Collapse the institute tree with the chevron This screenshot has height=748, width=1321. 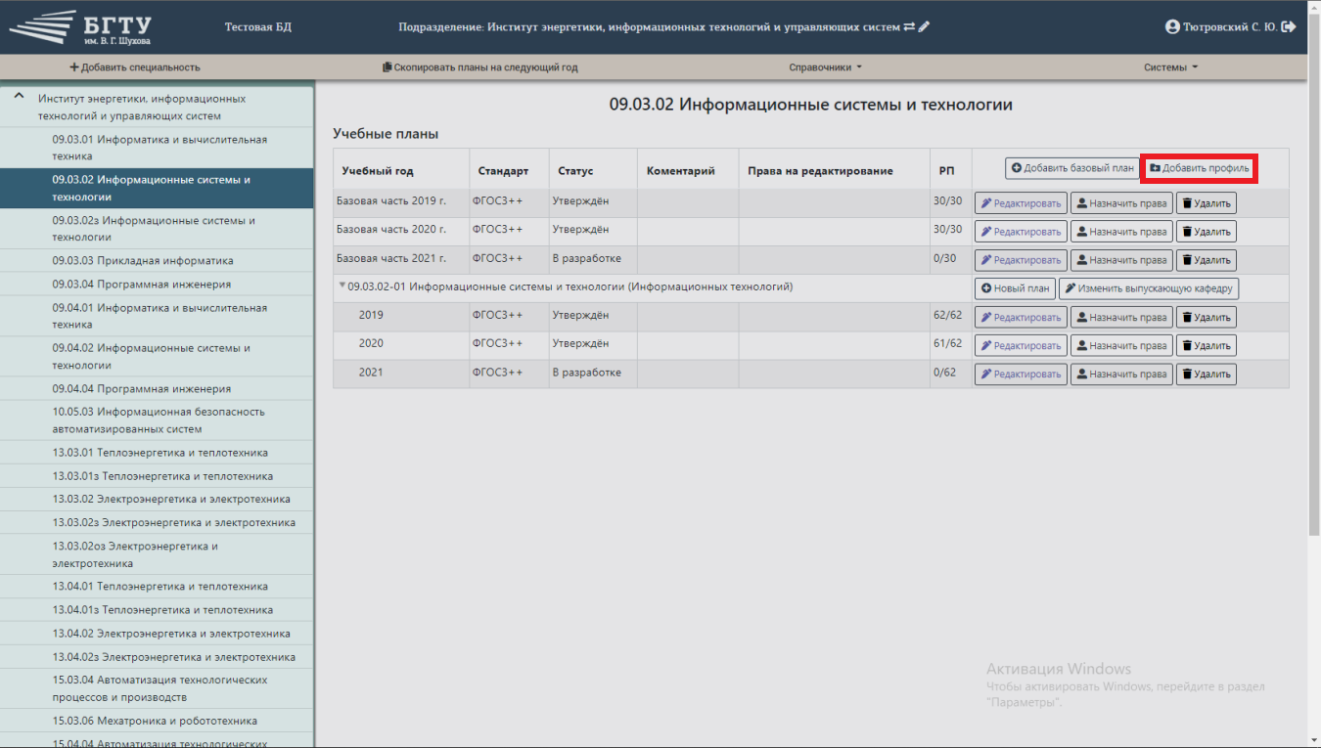pyautogui.click(x=18, y=97)
